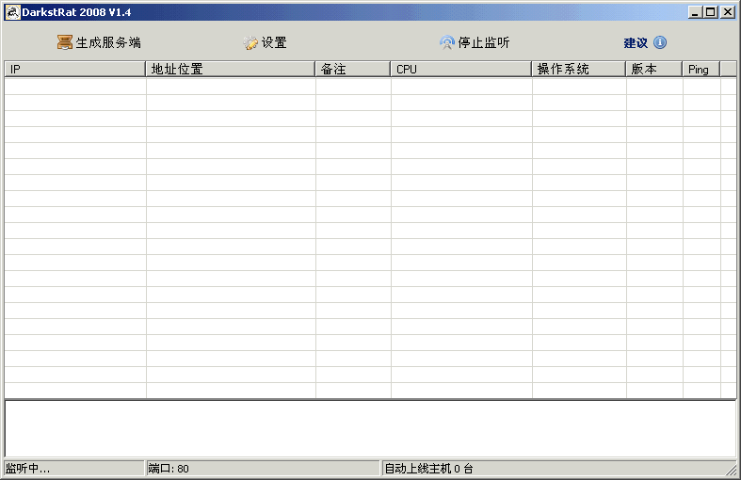Click the blue info icon beside 建议
The width and height of the screenshot is (741, 480).
point(660,42)
